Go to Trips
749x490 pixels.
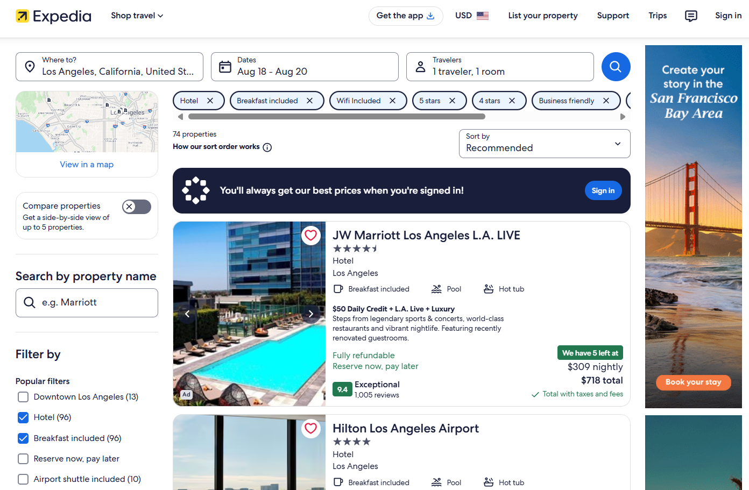[x=658, y=16]
